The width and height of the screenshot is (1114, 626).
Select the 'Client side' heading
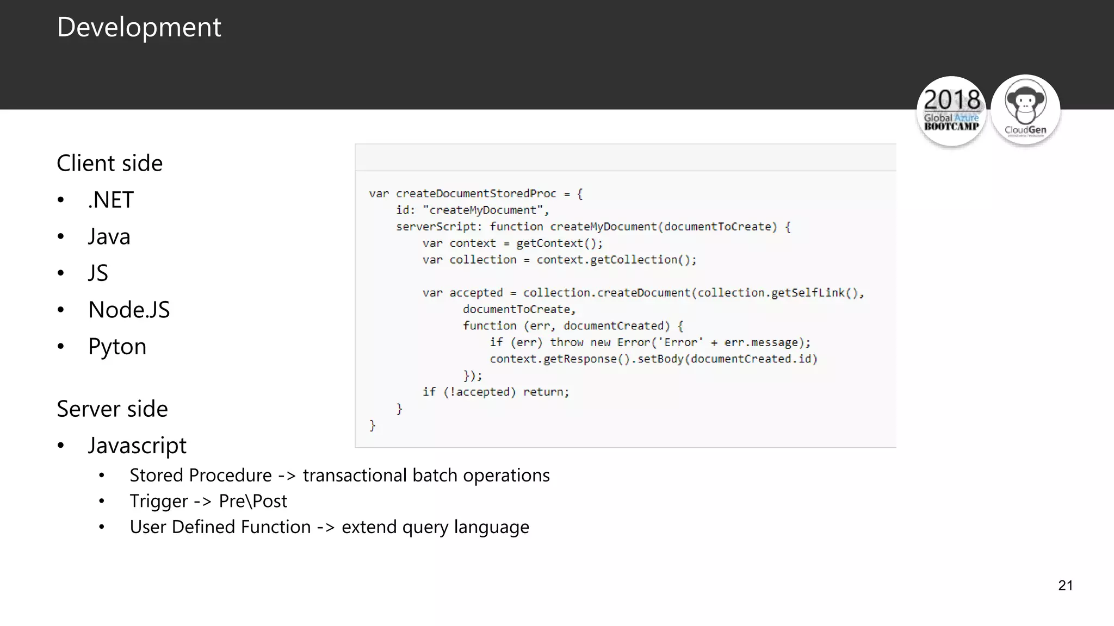(110, 163)
